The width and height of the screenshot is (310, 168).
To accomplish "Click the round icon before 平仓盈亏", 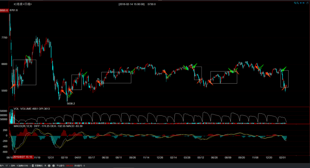I will (54, 166).
